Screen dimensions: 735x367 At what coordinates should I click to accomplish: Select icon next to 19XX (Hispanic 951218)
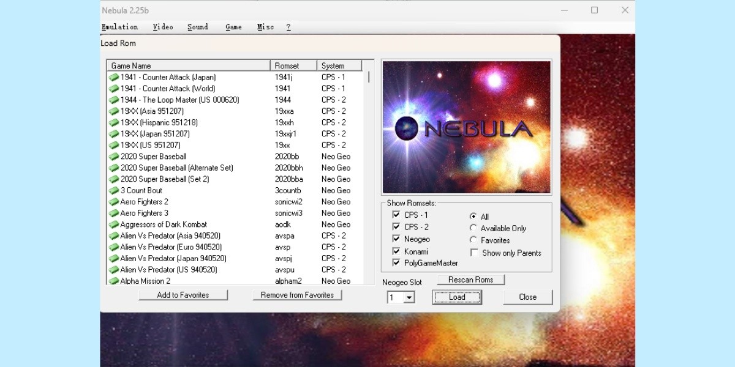point(114,122)
